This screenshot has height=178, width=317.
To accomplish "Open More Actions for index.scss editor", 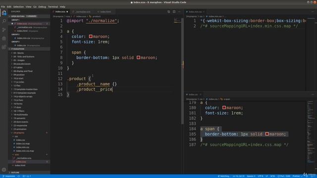I will point(179,12).
